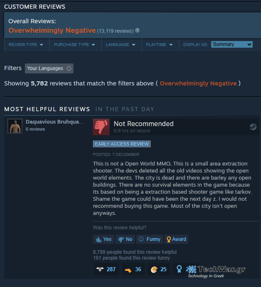
Task: Click the Not Recommended review title
Action: tap(144, 124)
